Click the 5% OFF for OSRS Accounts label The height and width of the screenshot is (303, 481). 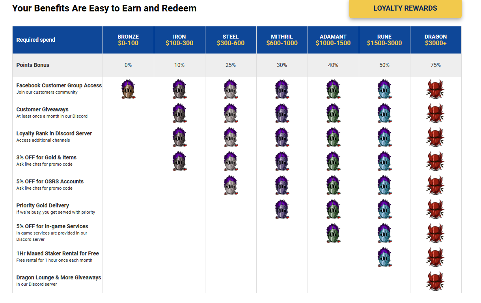pyautogui.click(x=50, y=181)
